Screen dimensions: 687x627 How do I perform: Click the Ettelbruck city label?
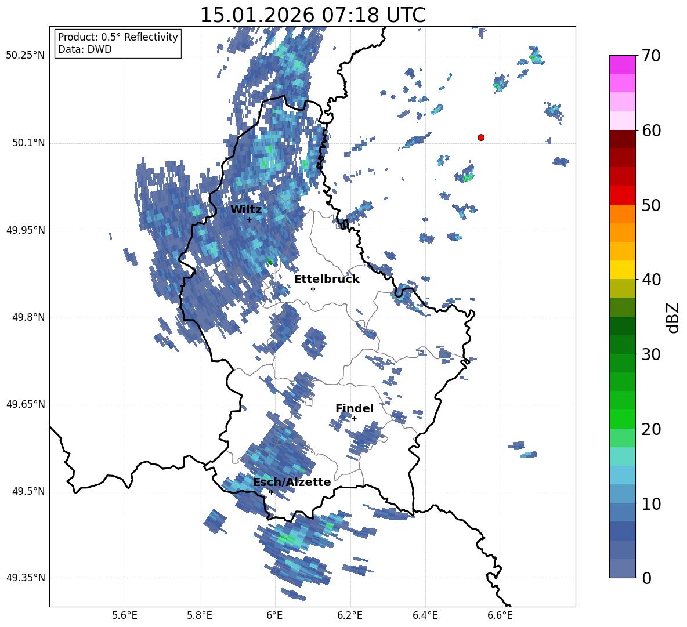[327, 280]
